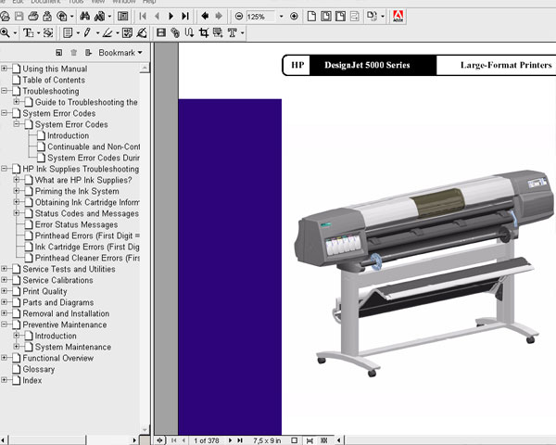Toggle navigation pane button in status bar
This screenshot has width=556, height=445.
pos(160,440)
